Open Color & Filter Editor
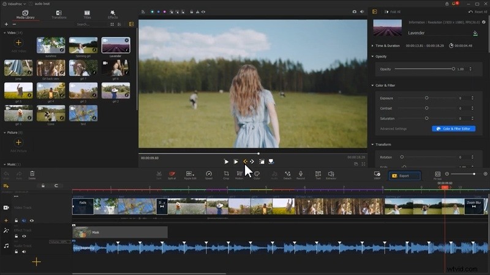The height and width of the screenshot is (275, 490). click(453, 129)
